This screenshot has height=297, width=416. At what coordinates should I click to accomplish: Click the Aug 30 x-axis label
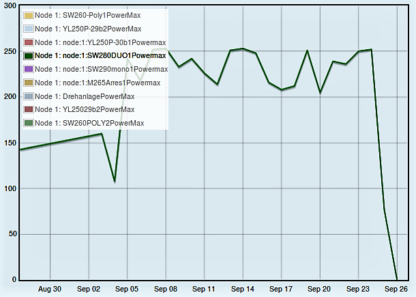pyautogui.click(x=50, y=289)
